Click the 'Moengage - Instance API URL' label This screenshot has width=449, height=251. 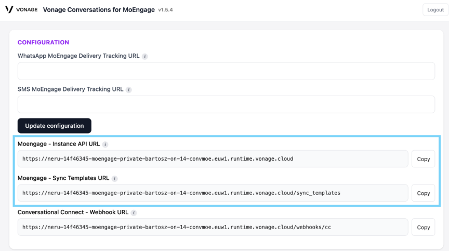[x=59, y=144]
